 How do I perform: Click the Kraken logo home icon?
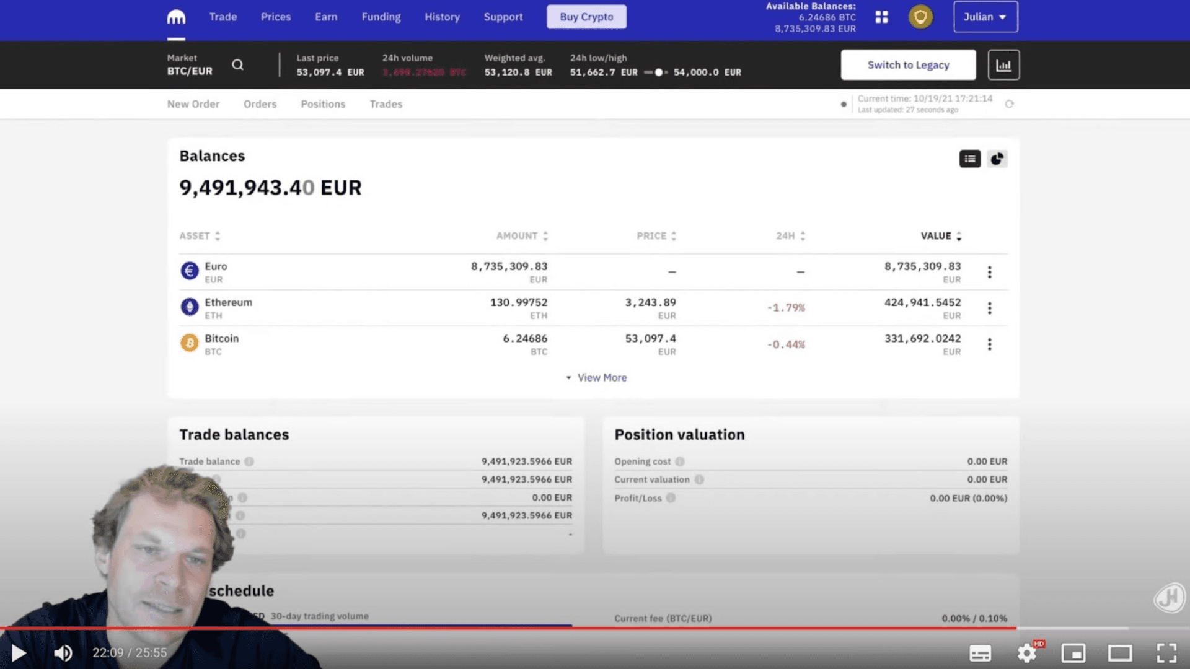click(x=176, y=17)
